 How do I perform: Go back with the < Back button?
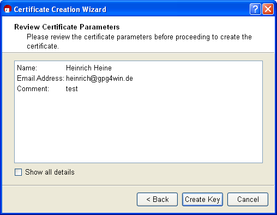(157, 199)
